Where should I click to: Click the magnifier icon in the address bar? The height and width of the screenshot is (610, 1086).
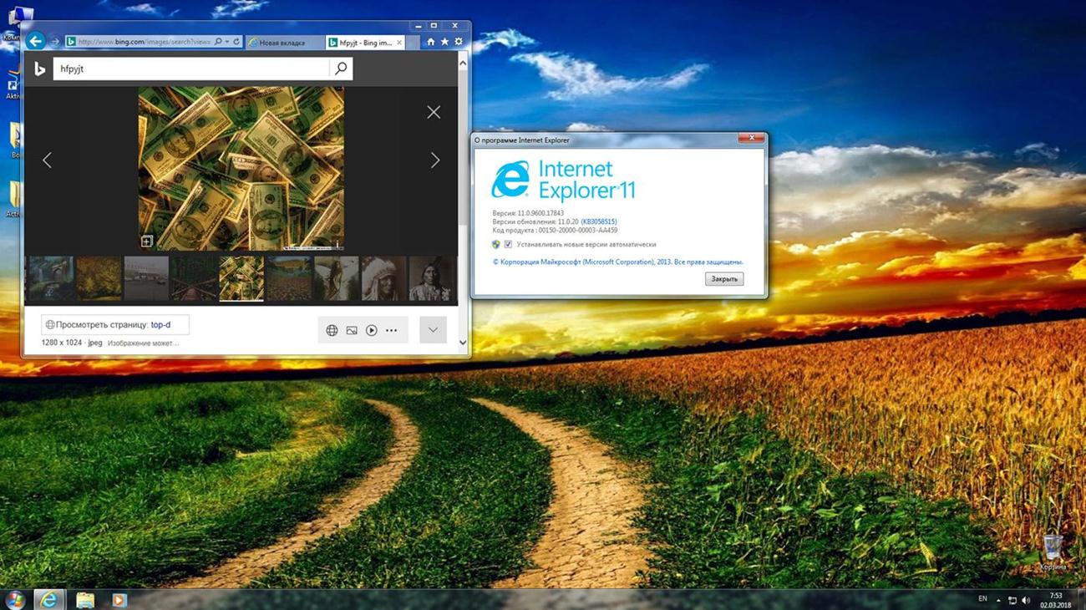[218, 42]
